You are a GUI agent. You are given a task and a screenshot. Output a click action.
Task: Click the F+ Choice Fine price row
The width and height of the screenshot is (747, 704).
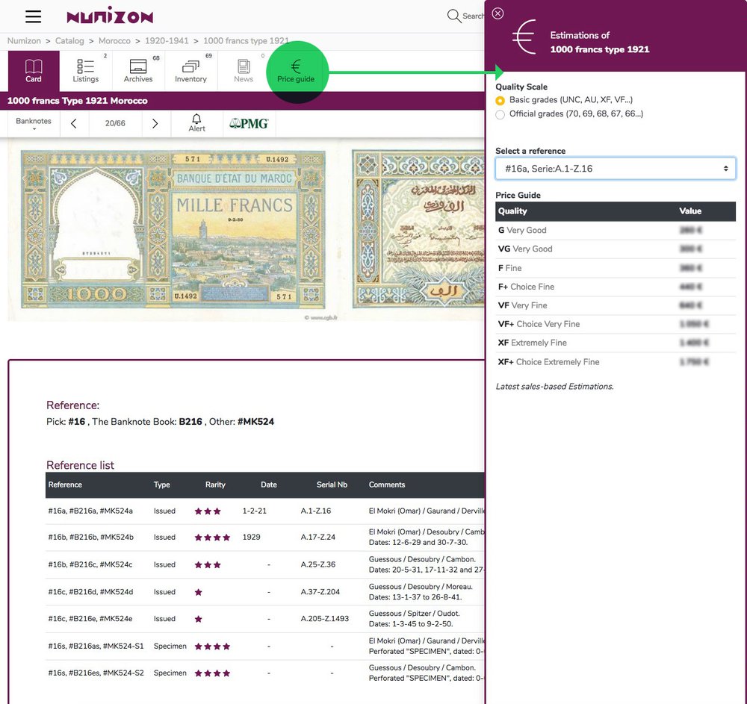(616, 287)
